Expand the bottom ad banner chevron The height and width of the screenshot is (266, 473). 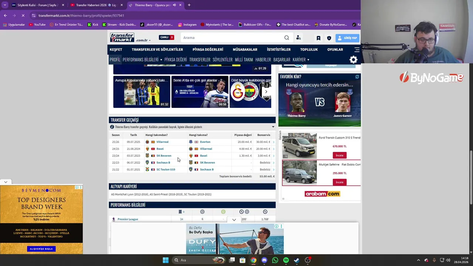pos(234,220)
